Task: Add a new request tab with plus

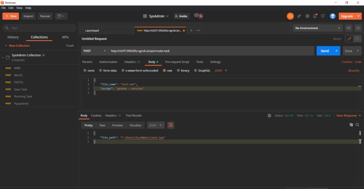Action: [x=191, y=30]
